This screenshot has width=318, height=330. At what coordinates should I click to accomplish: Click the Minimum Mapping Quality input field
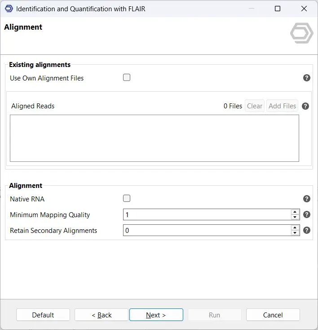pos(207,214)
